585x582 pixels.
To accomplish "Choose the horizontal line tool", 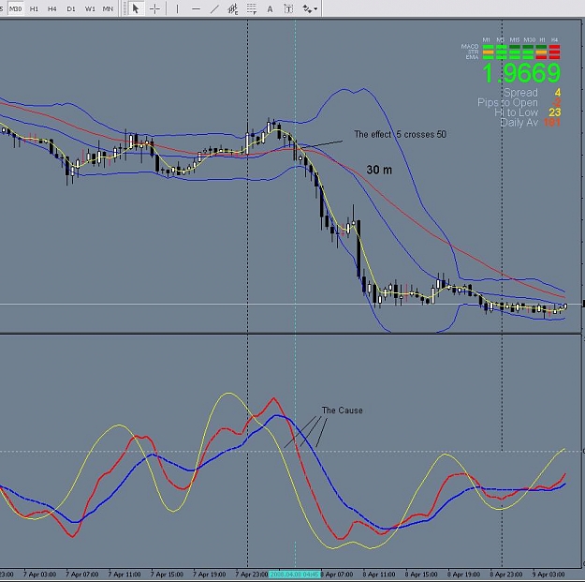I will (196, 8).
